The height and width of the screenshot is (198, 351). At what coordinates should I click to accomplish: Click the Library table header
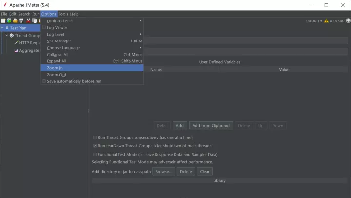[219, 180]
